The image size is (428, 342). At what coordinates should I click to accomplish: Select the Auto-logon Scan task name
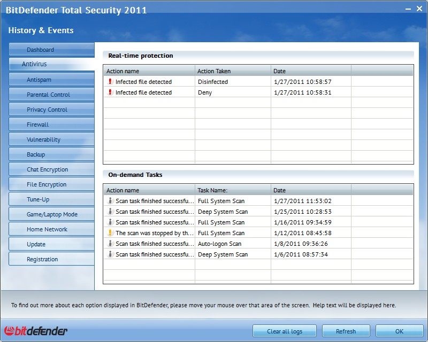tap(219, 244)
